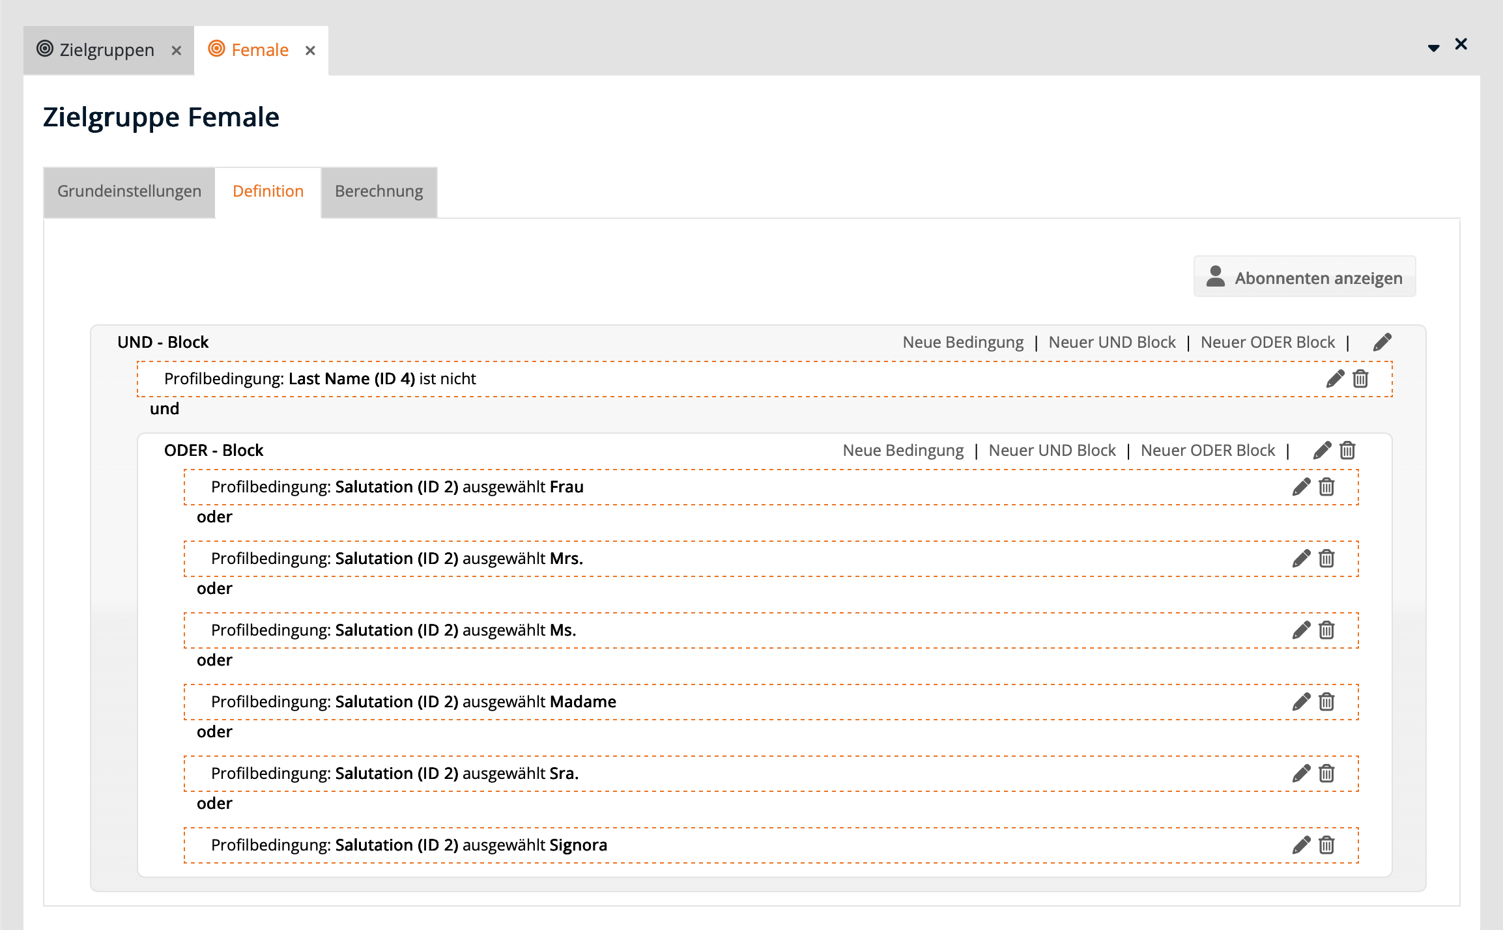Edit the Salutation Frau condition
This screenshot has width=1503, height=930.
[1301, 487]
